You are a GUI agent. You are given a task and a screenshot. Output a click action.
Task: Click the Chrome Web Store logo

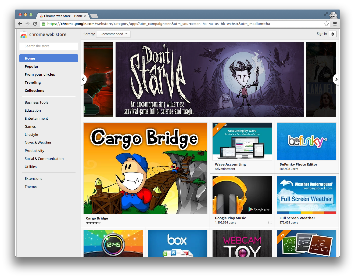point(24,35)
